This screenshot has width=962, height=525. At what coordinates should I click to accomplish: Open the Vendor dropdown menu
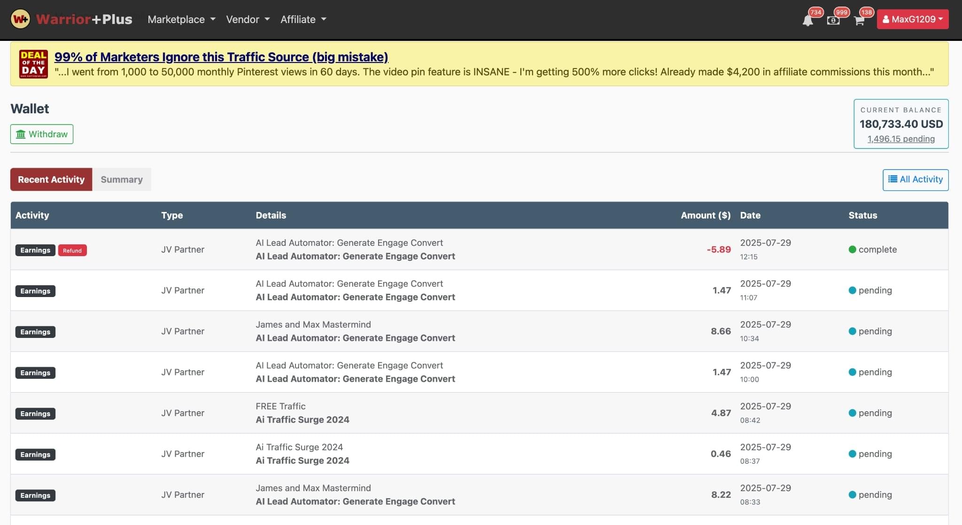(x=248, y=19)
